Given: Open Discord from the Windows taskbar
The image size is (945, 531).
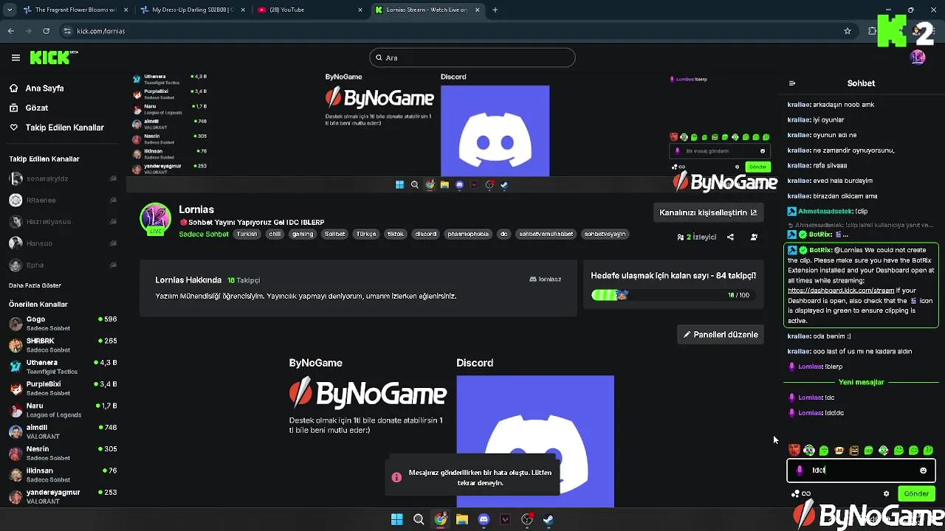Looking at the screenshot, I should pos(483,519).
